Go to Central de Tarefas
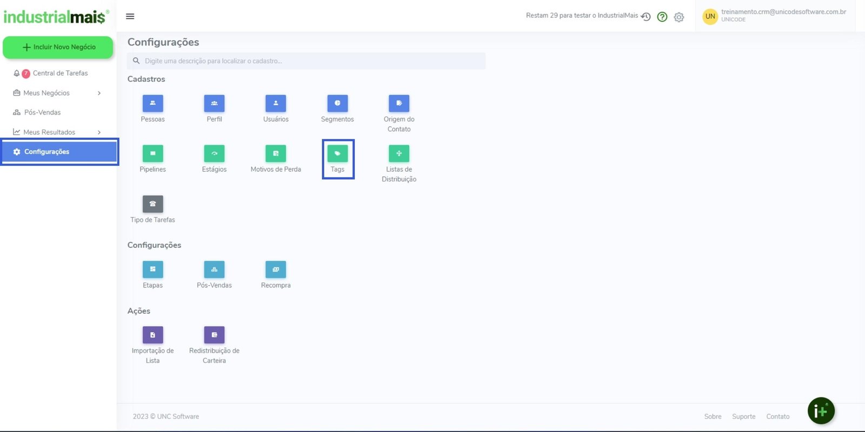 [x=60, y=73]
